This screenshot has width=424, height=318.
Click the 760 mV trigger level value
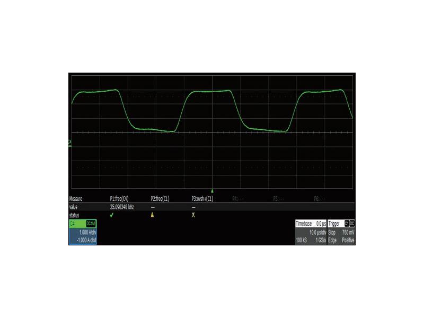[x=348, y=232]
